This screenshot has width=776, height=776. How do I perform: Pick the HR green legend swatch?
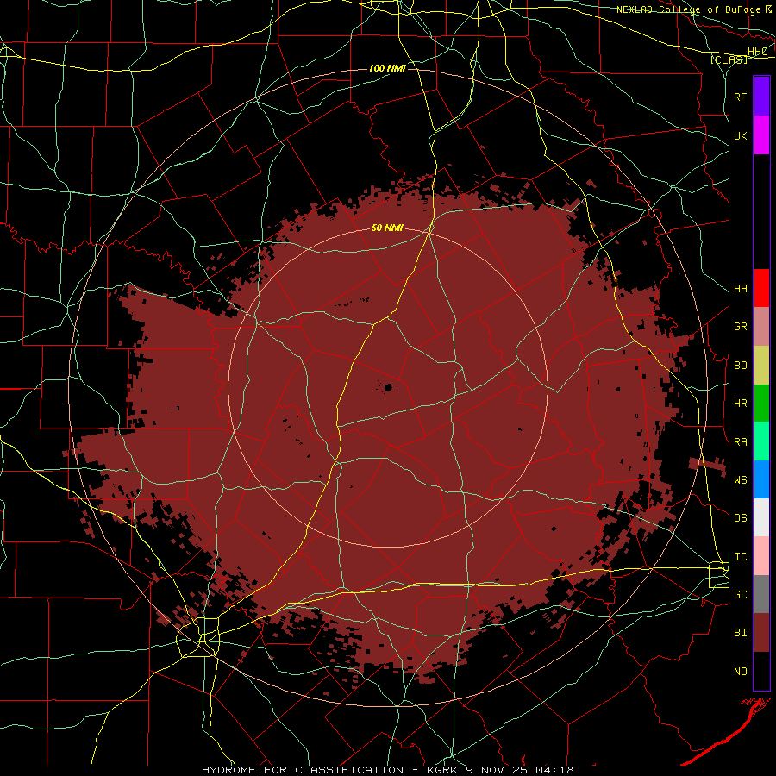click(x=761, y=404)
